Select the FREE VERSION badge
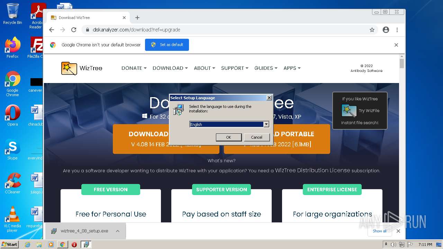Screen dimensions: 443x249 coord(111,190)
